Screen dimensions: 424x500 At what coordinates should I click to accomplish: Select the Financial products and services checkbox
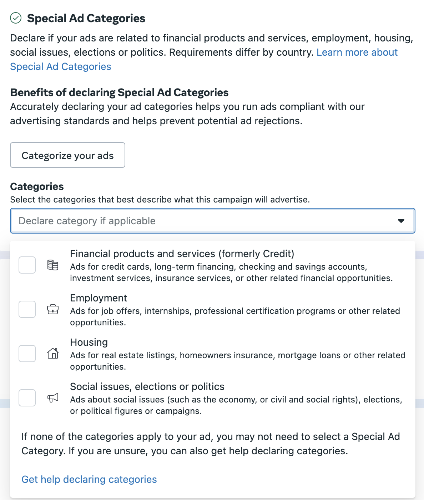27,265
